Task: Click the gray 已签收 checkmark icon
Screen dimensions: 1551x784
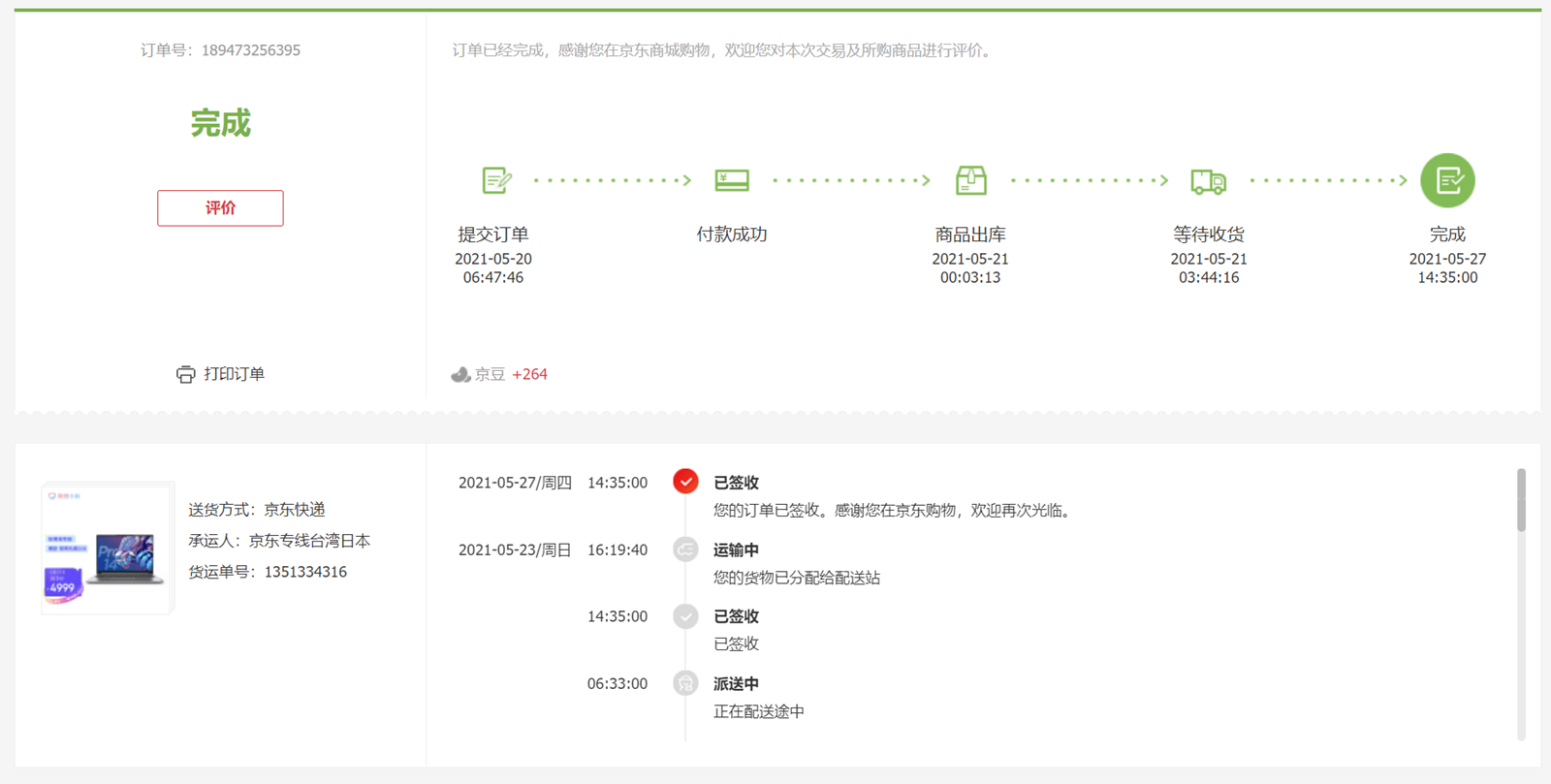Action: [685, 616]
